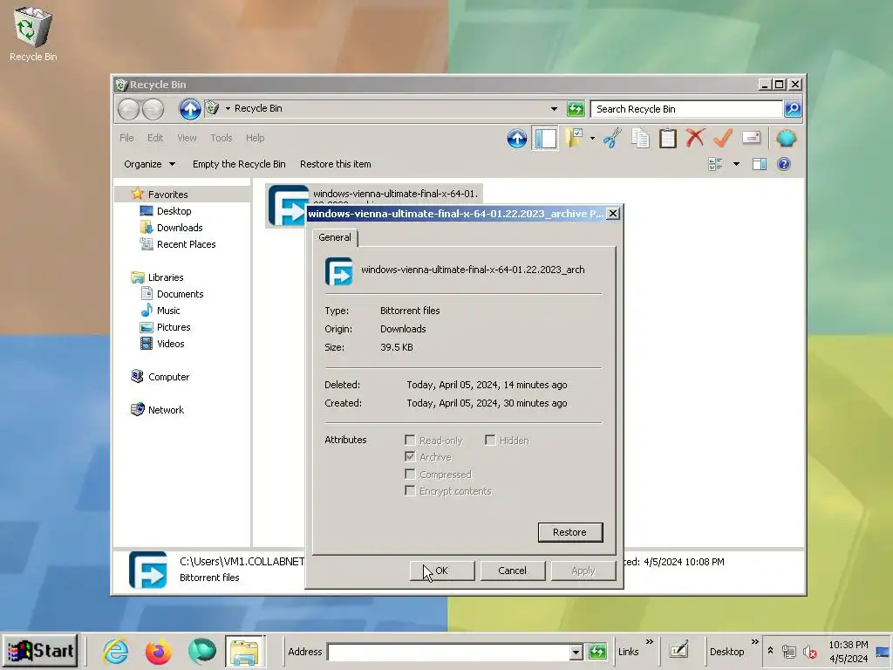Viewport: 893px width, 670px height.
Task: Launch Firefox from taskbar
Action: point(159,651)
